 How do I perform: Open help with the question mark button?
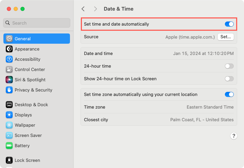pyautogui.click(x=233, y=136)
